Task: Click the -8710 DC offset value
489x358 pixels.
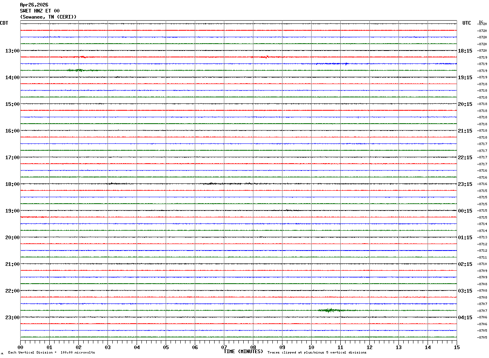Action: [482, 264]
